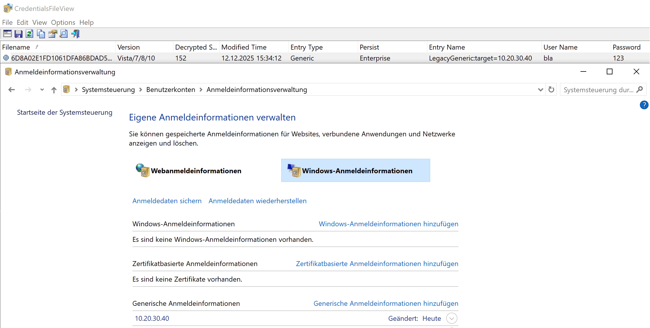The height and width of the screenshot is (328, 650).
Task: Open Anmeldedaten sichern link
Action: coord(167,201)
